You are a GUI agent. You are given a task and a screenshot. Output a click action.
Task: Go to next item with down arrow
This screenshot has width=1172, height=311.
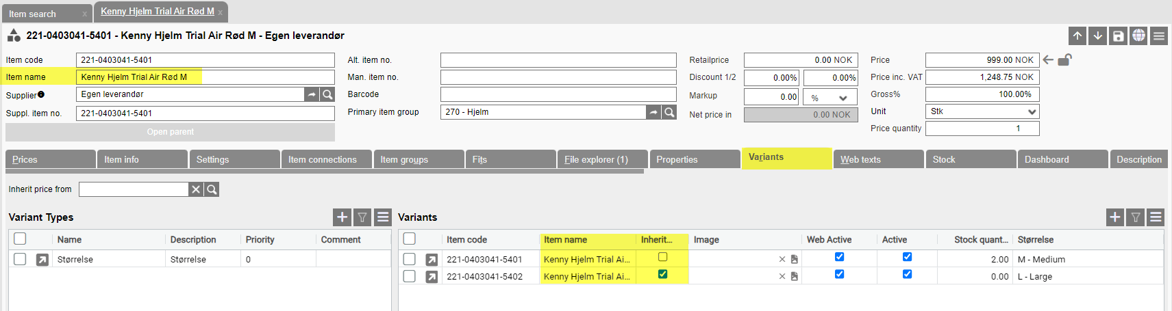(x=1098, y=36)
